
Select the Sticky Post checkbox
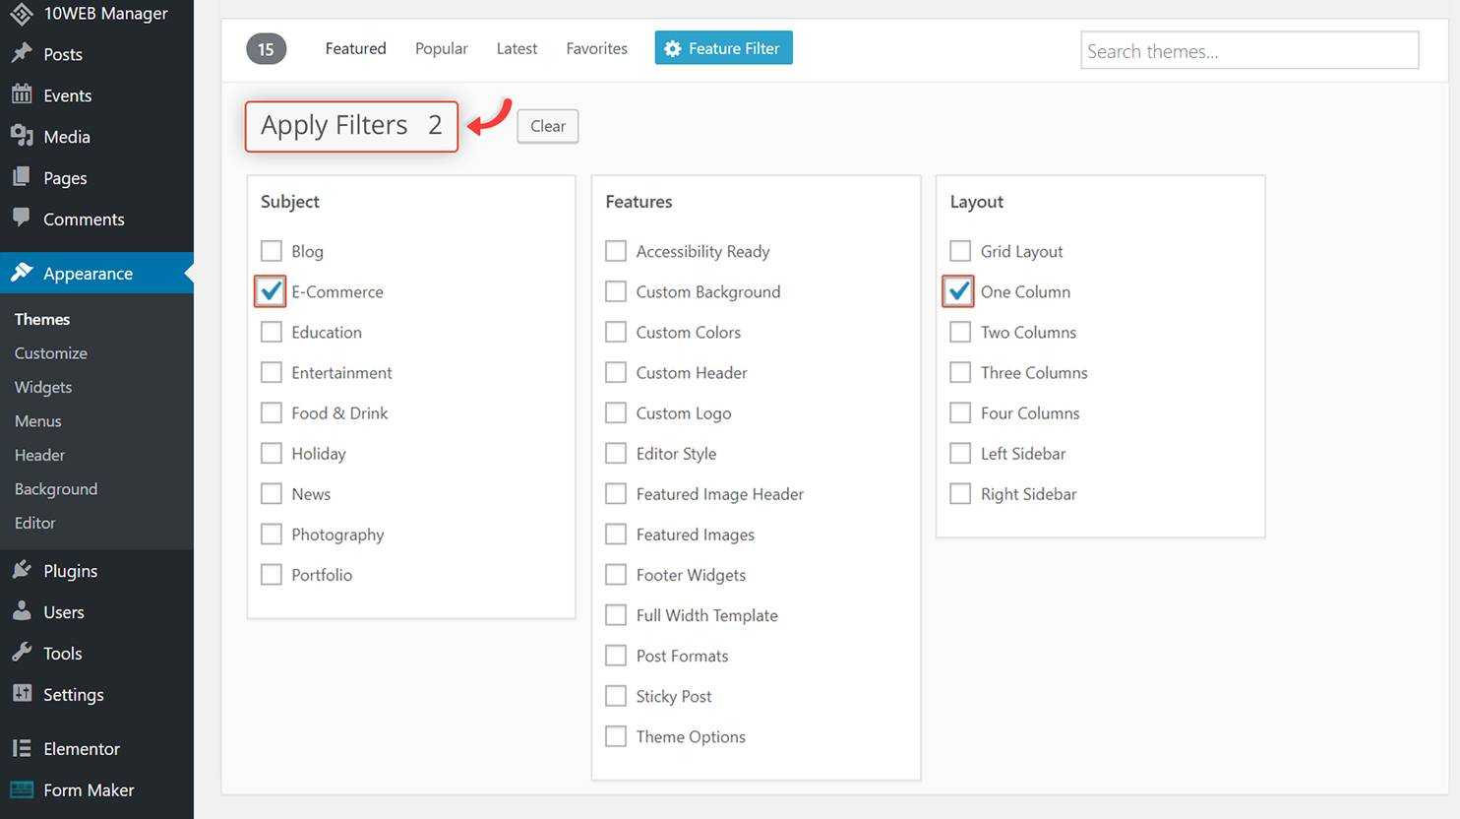tap(616, 695)
